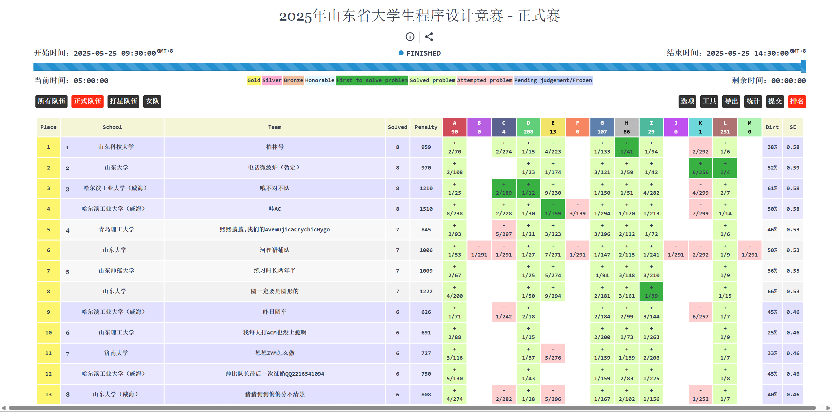Enable the 女队 women's team filter

click(152, 101)
